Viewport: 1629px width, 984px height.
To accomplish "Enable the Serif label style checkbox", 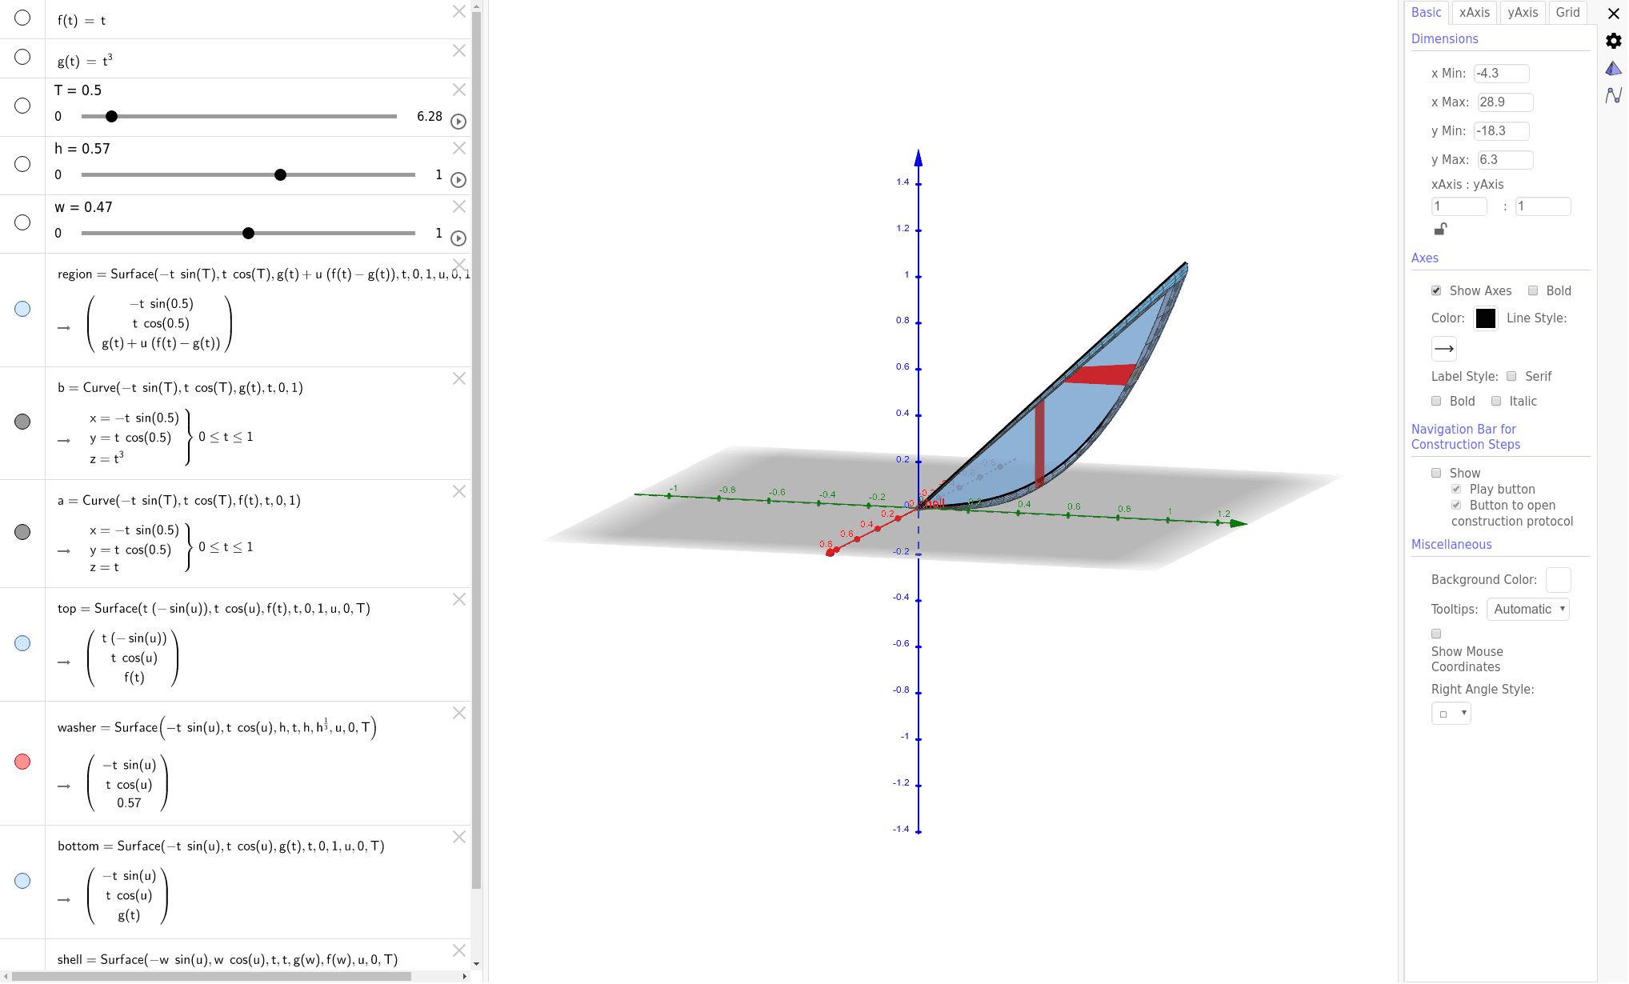I will (x=1511, y=376).
